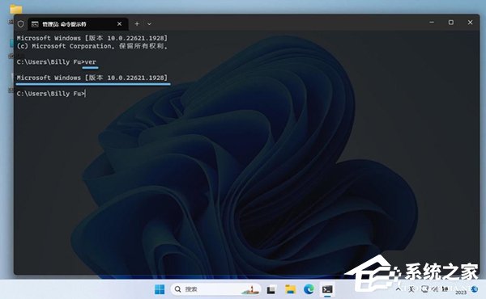Open a new terminal tab with plus button

point(137,23)
